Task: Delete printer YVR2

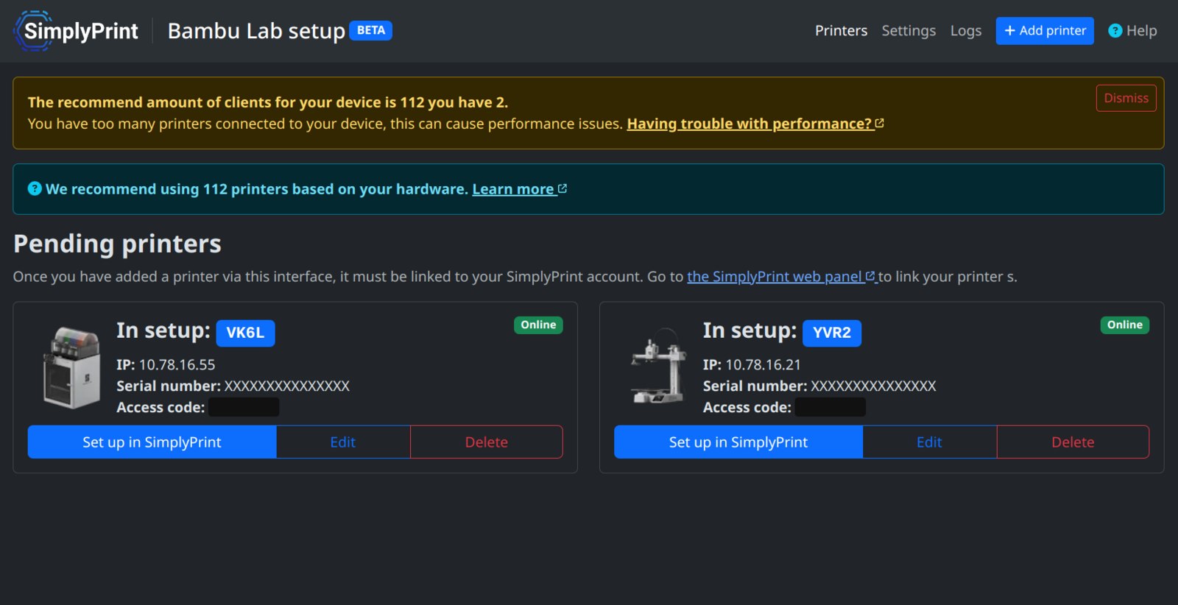Action: coord(1073,442)
